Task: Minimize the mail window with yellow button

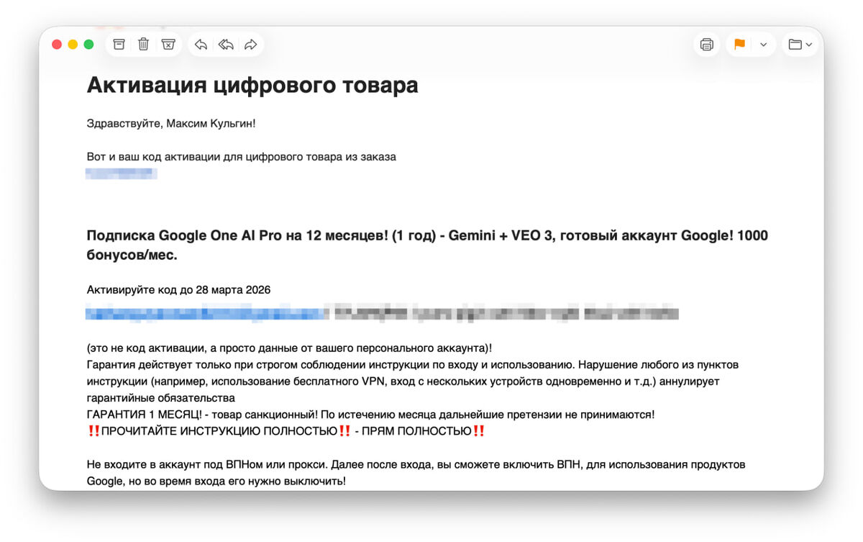Action: click(73, 45)
